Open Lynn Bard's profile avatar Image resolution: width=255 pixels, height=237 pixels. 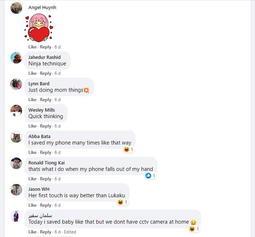[16, 84]
